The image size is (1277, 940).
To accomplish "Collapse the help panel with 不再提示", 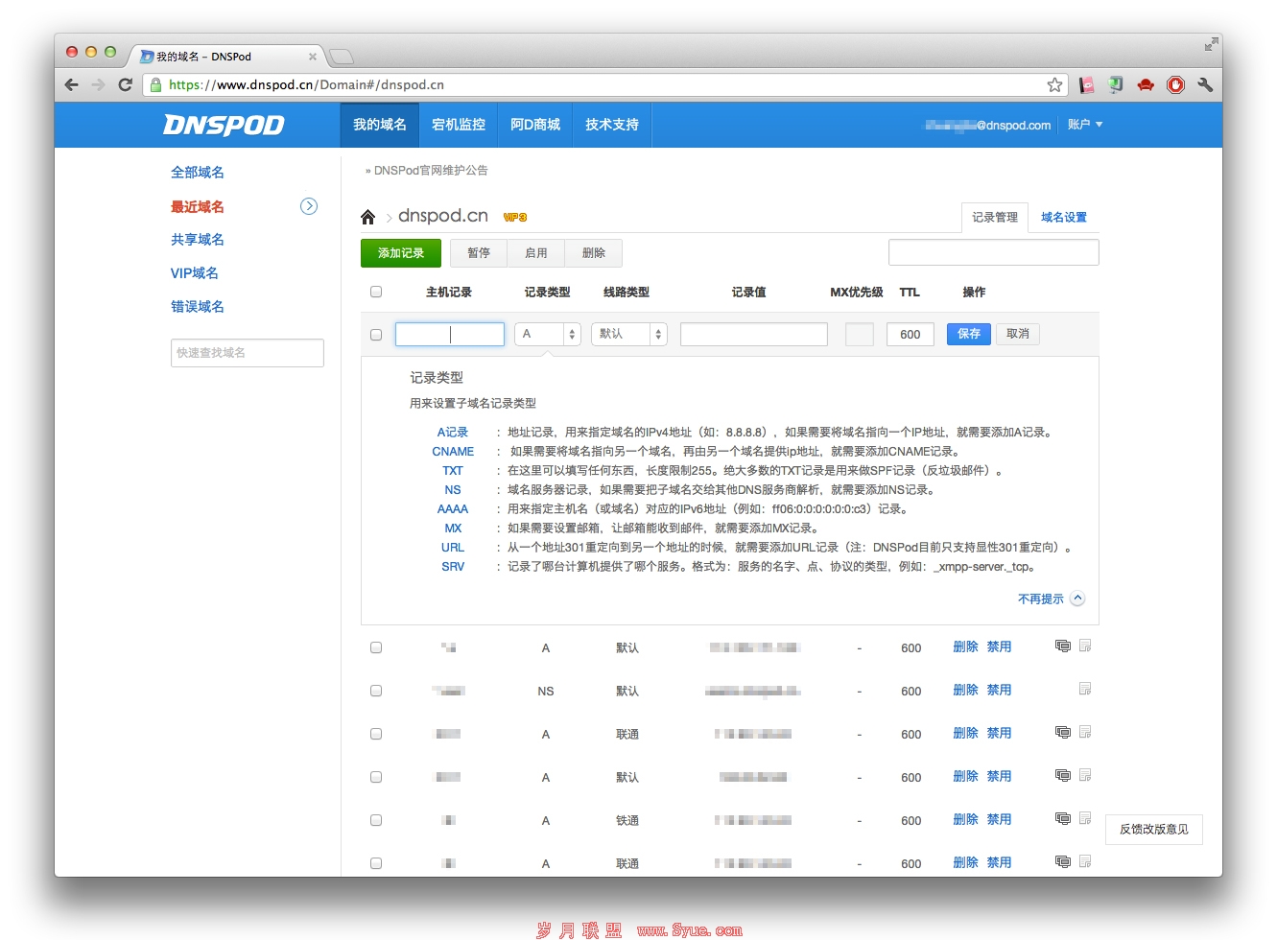I will coord(1051,599).
